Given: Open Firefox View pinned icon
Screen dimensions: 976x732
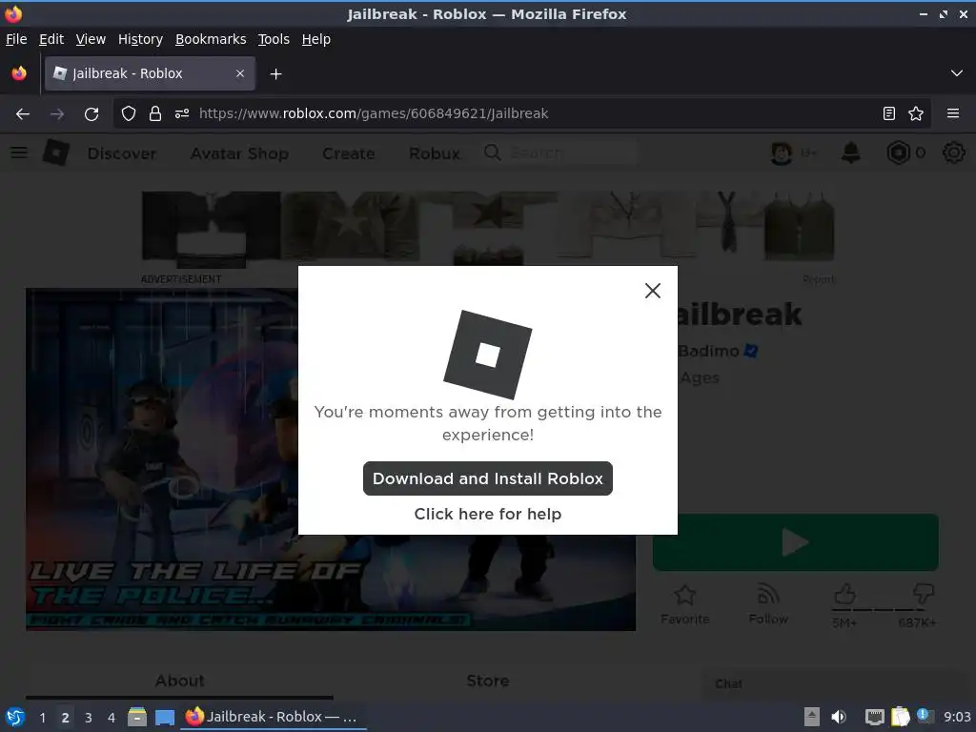Looking at the screenshot, I should coord(19,73).
